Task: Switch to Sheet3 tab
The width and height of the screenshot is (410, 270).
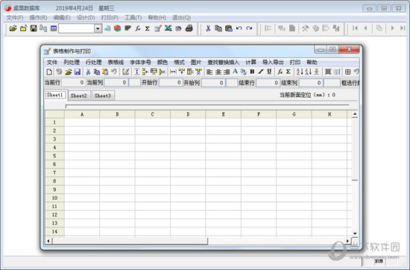Action: tap(103, 95)
